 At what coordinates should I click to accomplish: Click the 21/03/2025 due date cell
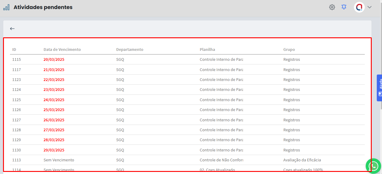(54, 70)
